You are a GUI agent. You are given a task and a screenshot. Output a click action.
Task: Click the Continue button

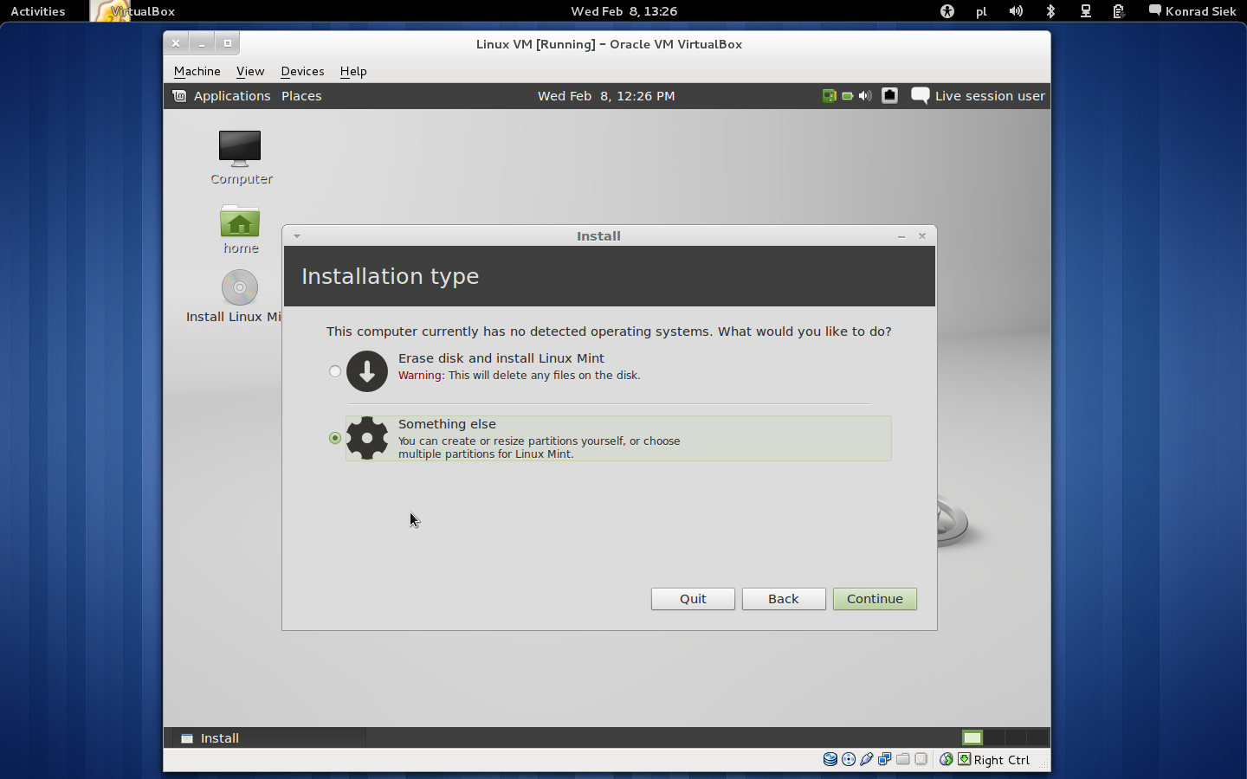(875, 599)
